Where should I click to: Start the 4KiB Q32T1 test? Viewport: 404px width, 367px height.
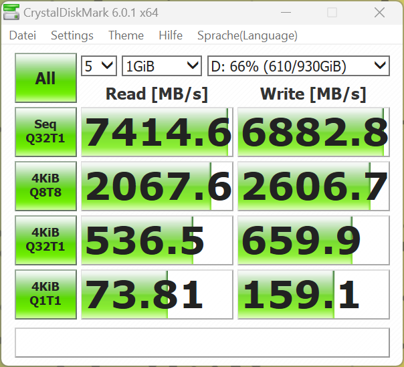click(46, 240)
